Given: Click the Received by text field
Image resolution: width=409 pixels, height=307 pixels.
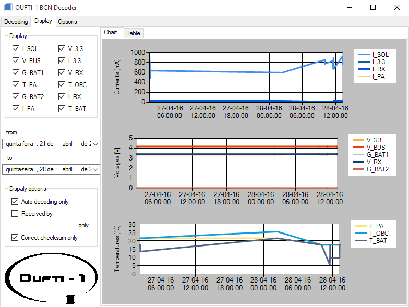Looking at the screenshot, I should (x=48, y=225).
